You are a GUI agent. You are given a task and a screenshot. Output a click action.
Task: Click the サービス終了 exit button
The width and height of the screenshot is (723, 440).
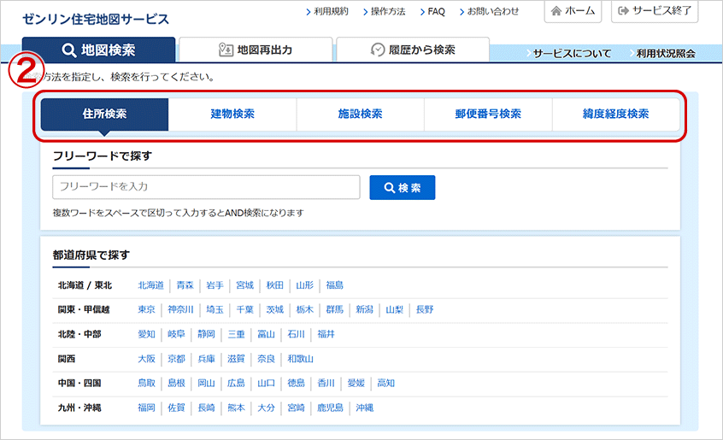[x=655, y=11]
